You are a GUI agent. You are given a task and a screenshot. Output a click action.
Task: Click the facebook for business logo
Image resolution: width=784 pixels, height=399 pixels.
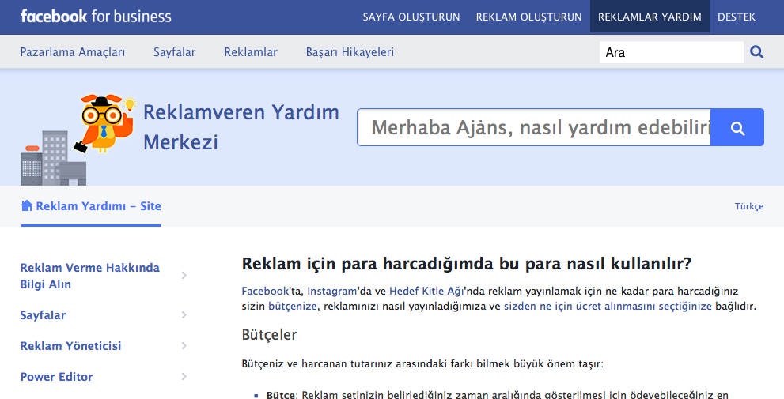[96, 17]
